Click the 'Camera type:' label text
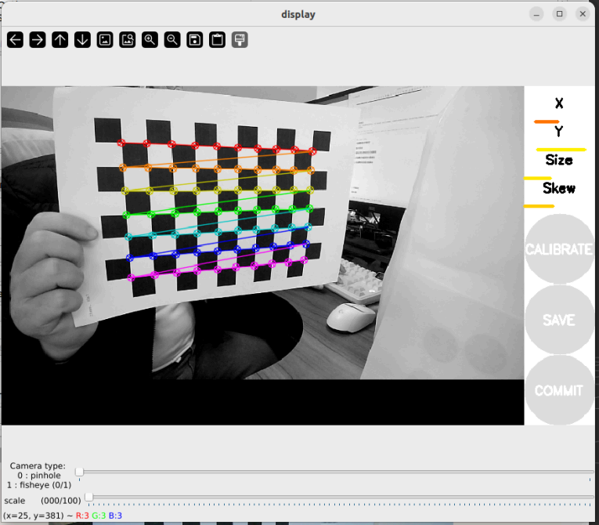 pyautogui.click(x=38, y=465)
